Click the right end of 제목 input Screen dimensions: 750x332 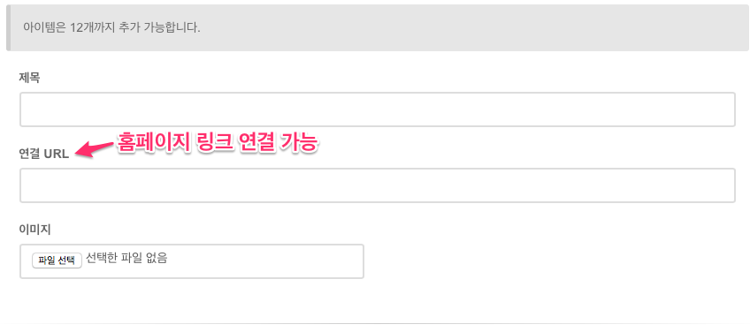click(717, 109)
